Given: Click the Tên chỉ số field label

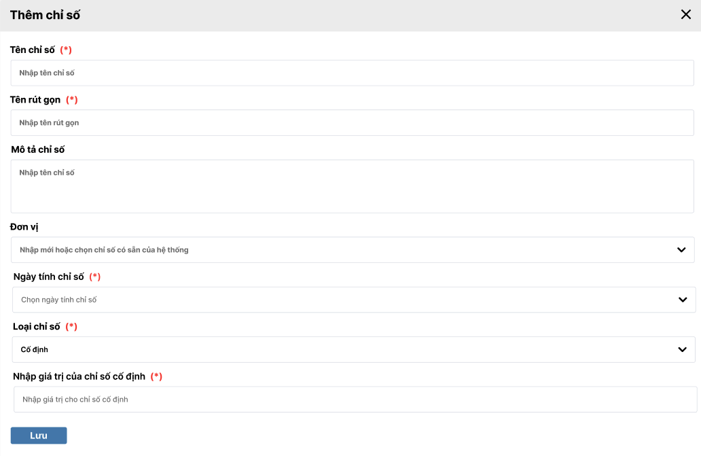Looking at the screenshot, I should pos(33,50).
